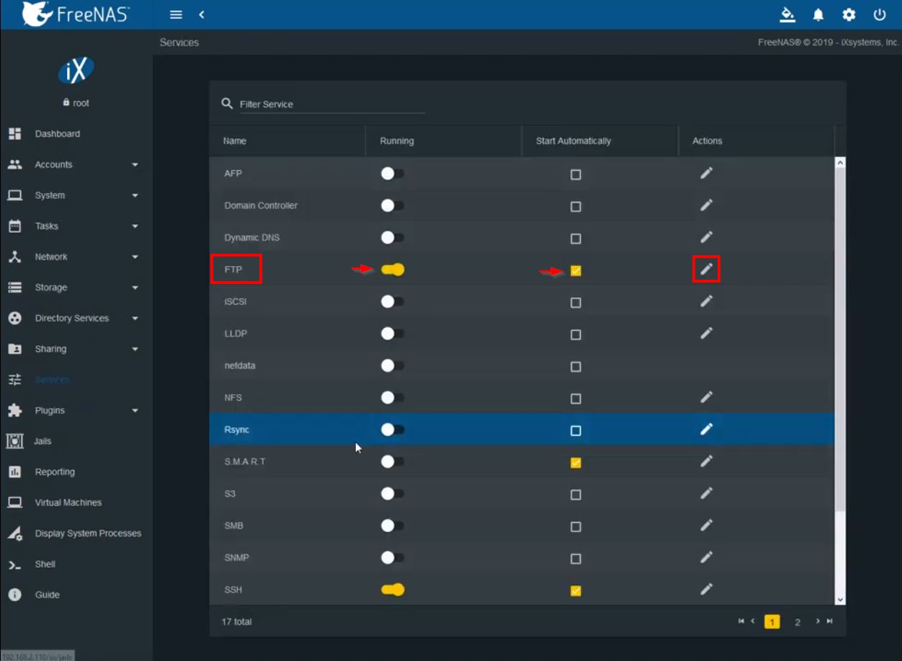Expand the Directory Services menu arrow
This screenshot has height=661, width=902.
(x=135, y=319)
